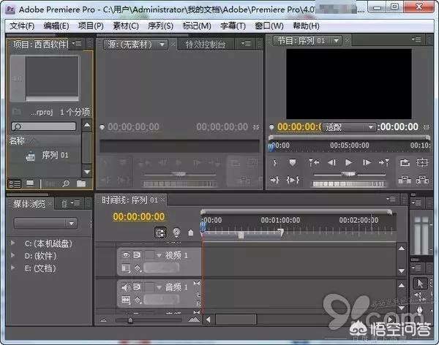Open the 适配 zoom level dropdown
The height and width of the screenshot is (345, 439).
click(349, 126)
